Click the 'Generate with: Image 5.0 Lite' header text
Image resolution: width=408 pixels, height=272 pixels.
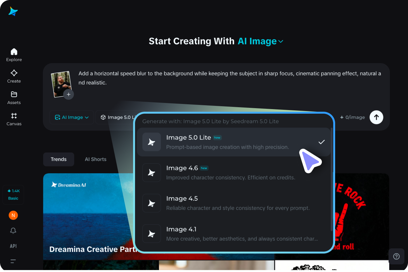pos(210,121)
